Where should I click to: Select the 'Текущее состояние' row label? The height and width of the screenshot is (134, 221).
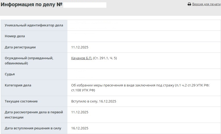[21, 101]
